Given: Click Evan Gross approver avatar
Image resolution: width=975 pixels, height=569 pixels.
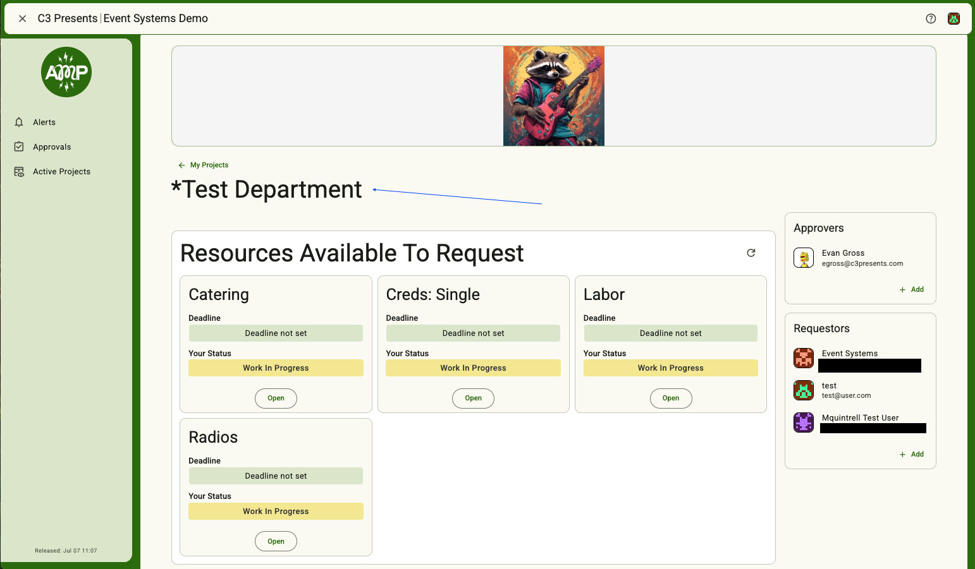Looking at the screenshot, I should [x=804, y=258].
